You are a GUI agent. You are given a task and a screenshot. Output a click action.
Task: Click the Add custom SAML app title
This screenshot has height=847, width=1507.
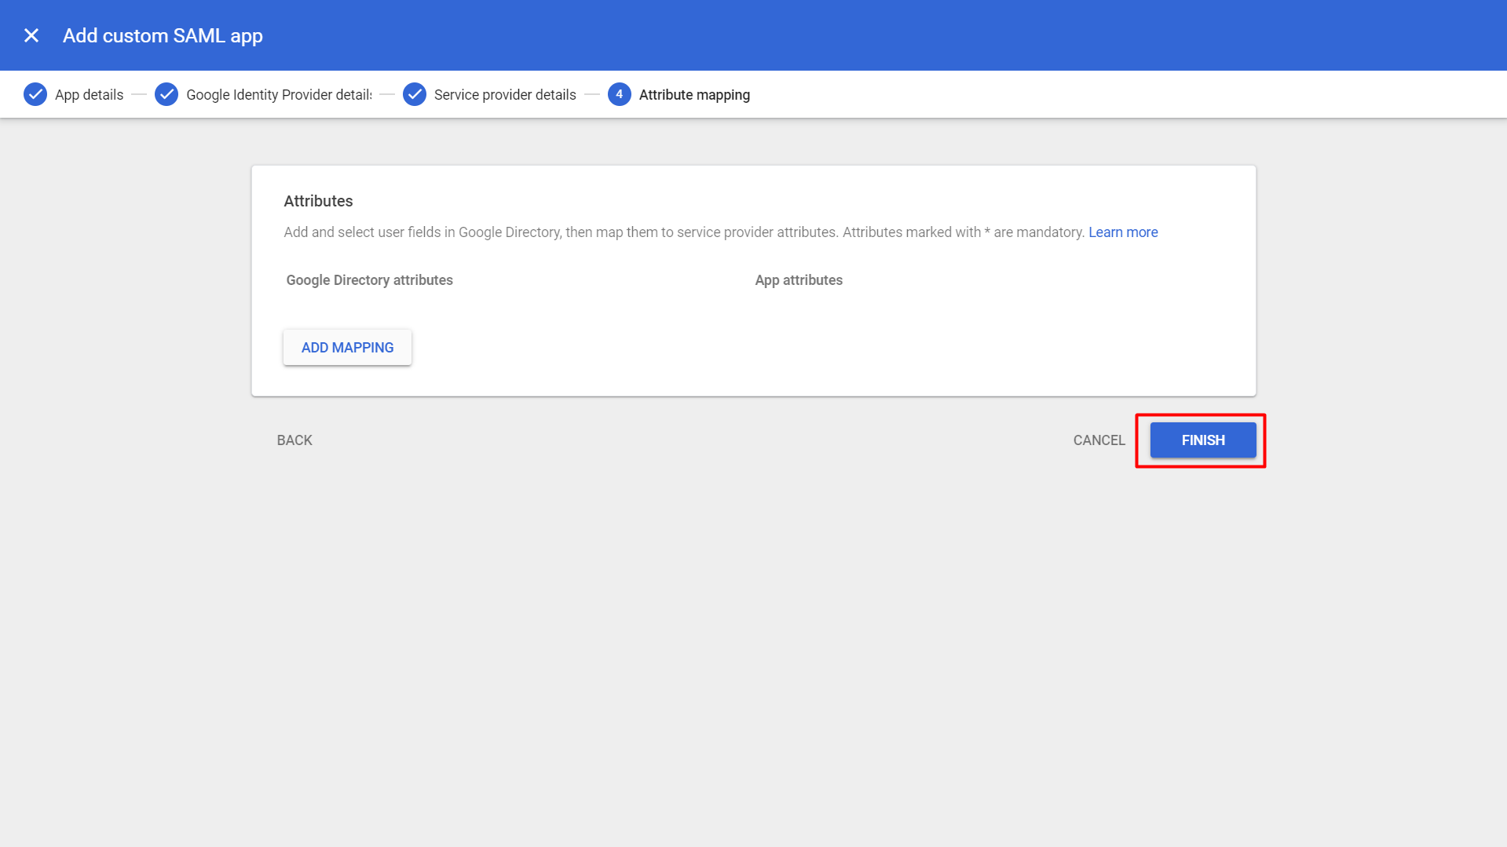click(163, 35)
